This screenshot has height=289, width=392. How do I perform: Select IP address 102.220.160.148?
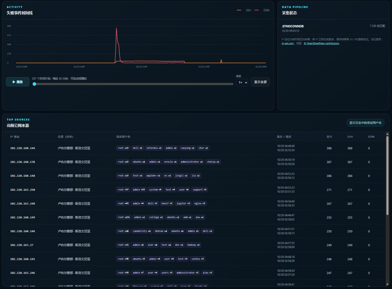(x=23, y=176)
